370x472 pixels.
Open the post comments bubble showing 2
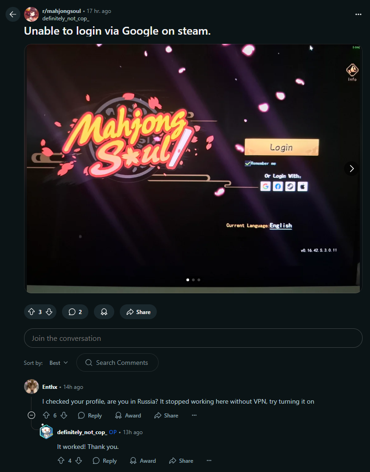point(75,312)
